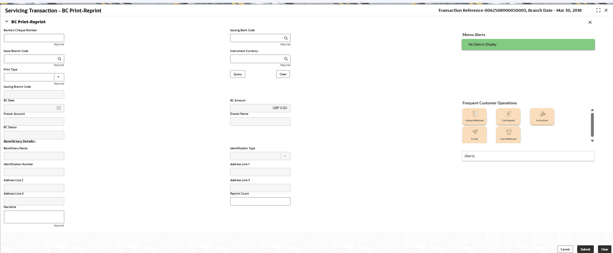Click the BC Status field

click(x=34, y=135)
